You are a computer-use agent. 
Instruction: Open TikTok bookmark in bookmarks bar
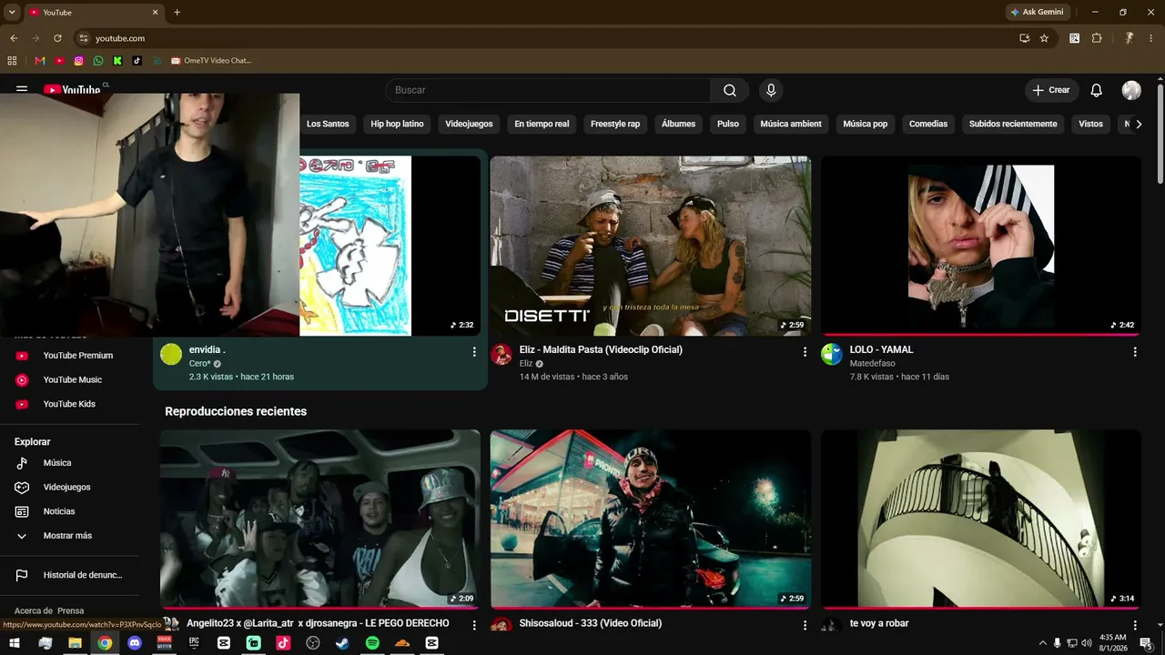[137, 61]
